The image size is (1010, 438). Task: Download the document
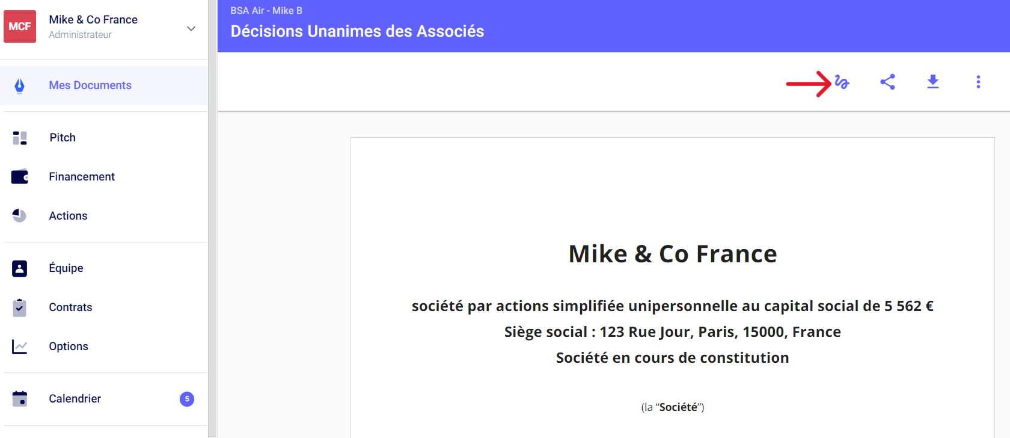click(x=933, y=82)
